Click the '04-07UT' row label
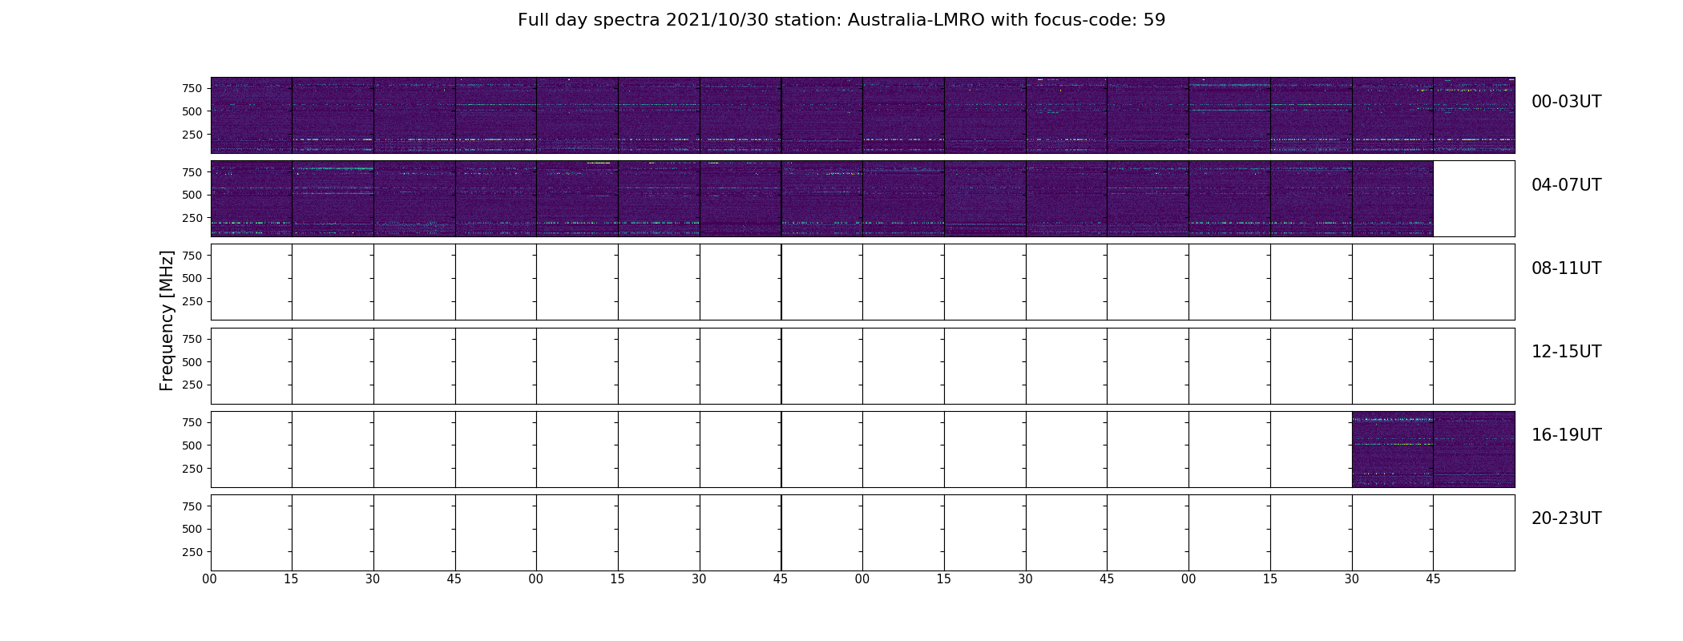This screenshot has width=1683, height=641. coord(1566,185)
